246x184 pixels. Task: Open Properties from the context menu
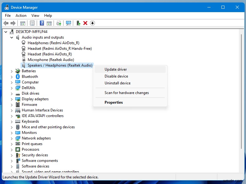pyautogui.click(x=130, y=102)
